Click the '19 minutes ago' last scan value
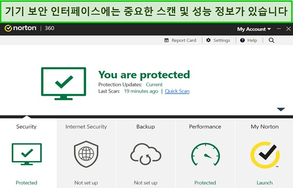 click(141, 91)
